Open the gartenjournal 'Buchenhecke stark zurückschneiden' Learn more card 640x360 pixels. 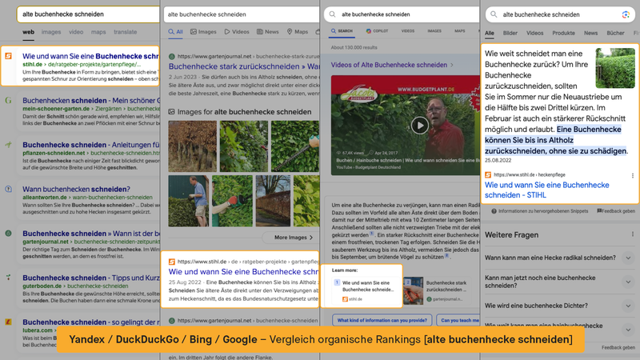(437, 290)
